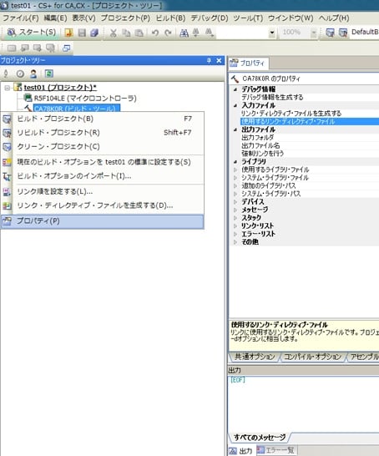Choose プロパティ(P) from context menu
379x456 pixels.
tap(103, 221)
